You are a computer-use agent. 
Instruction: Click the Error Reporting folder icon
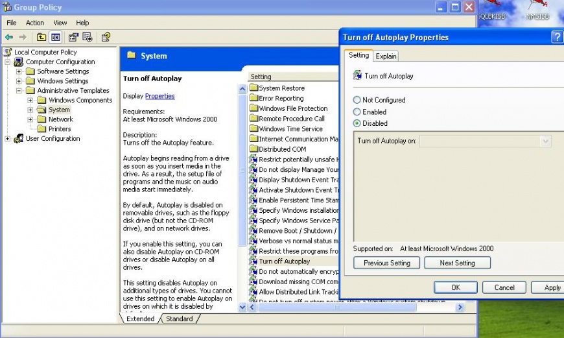click(x=254, y=98)
